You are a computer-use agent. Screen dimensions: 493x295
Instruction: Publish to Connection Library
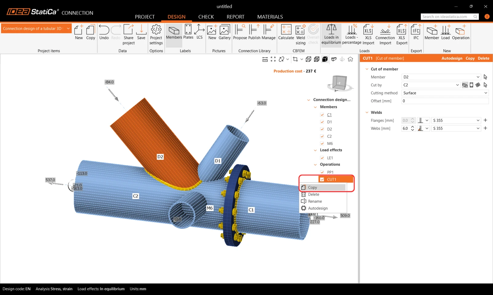[x=254, y=32]
